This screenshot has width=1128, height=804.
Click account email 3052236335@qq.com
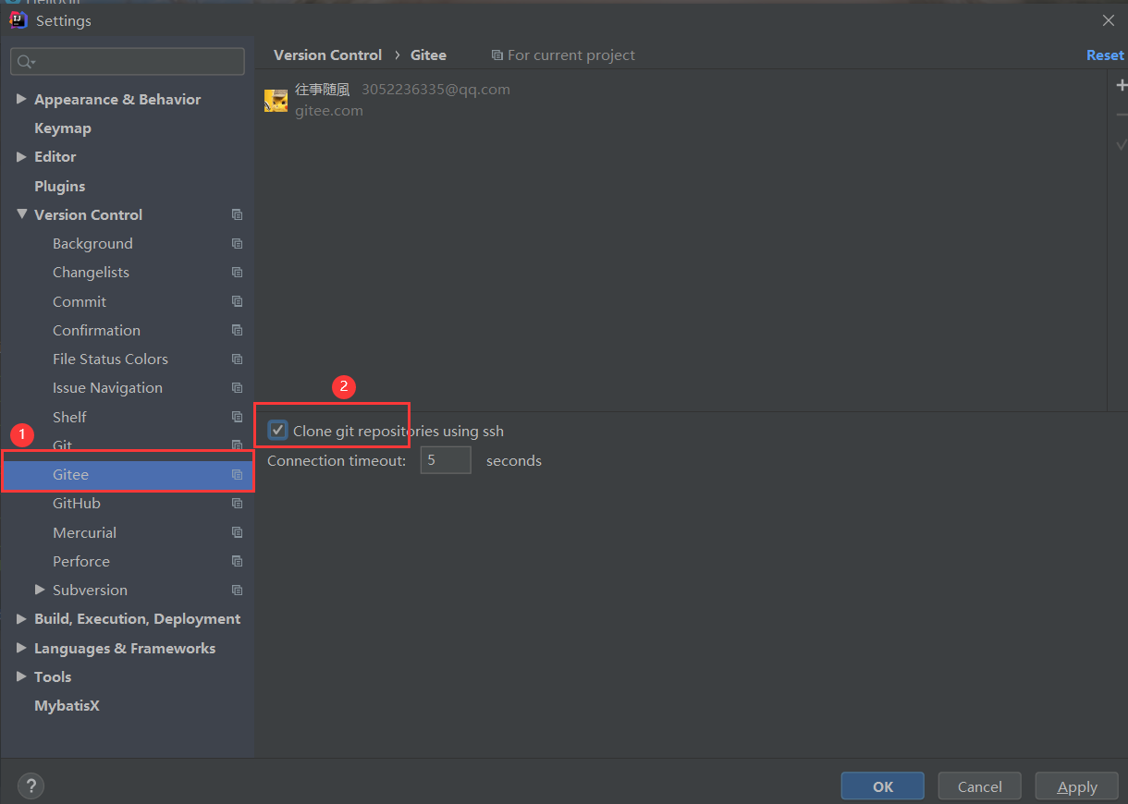coord(435,90)
